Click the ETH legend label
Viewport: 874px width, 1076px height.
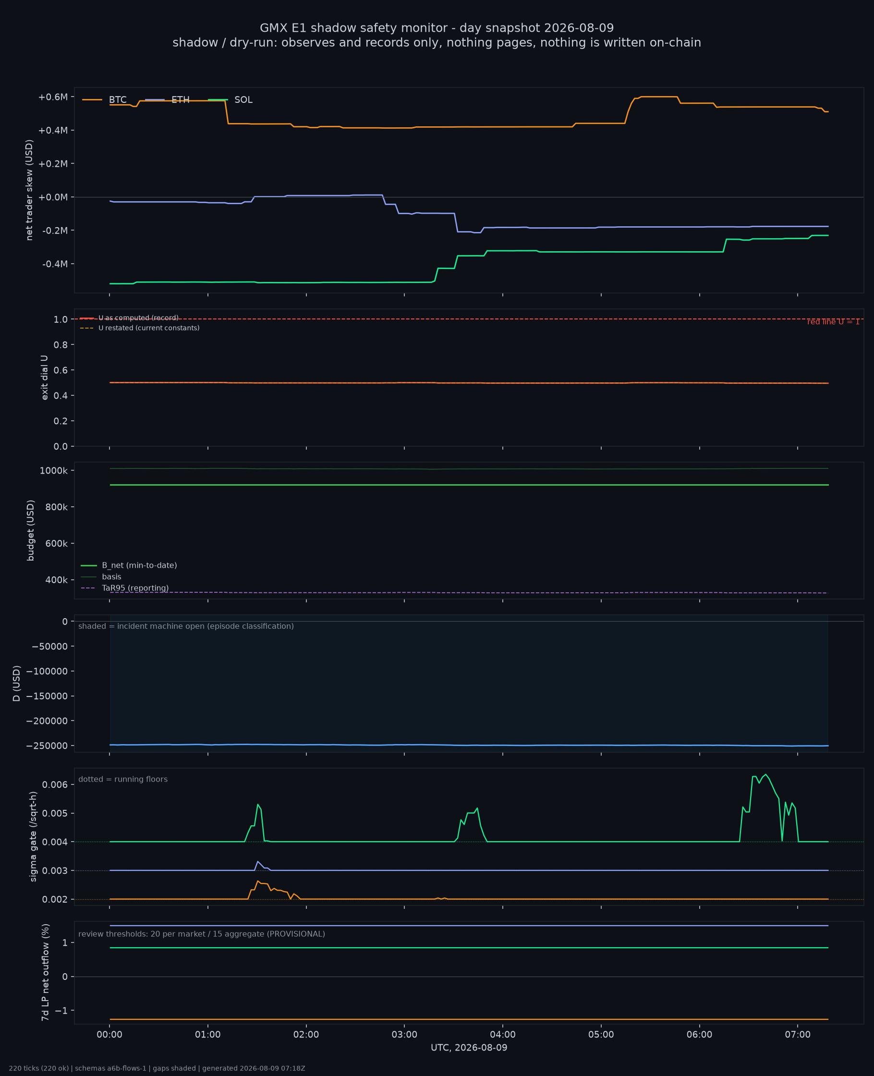click(x=180, y=100)
